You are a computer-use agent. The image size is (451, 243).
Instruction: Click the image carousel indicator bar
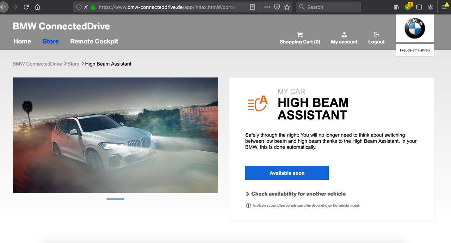click(115, 199)
